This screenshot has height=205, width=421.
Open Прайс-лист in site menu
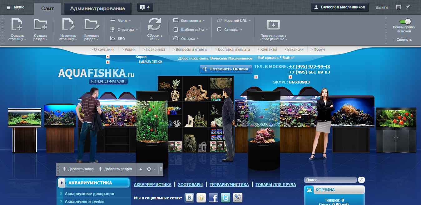pyautogui.click(x=156, y=50)
